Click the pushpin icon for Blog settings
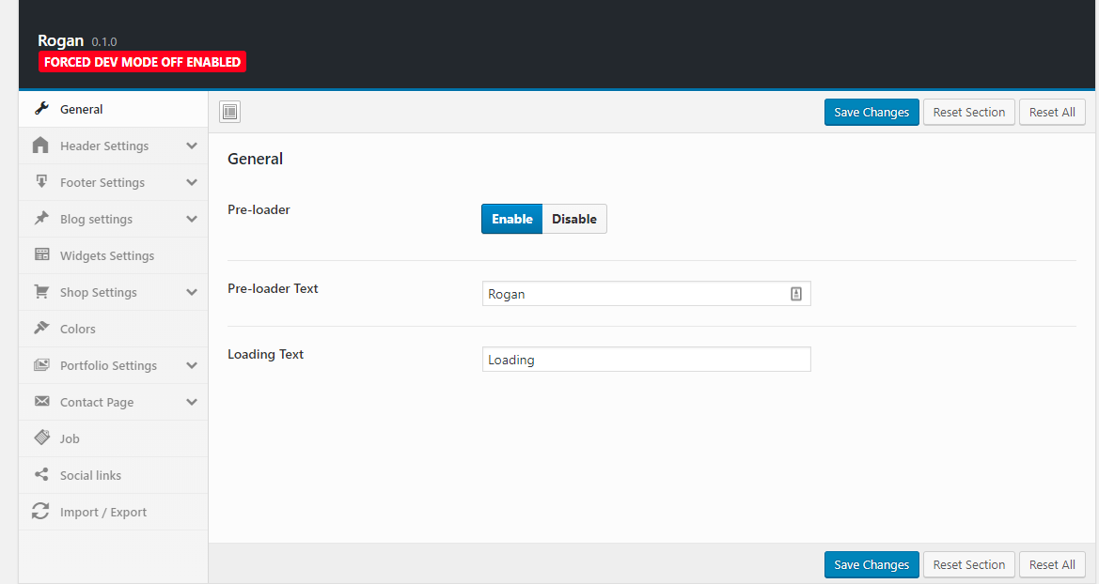Image resolution: width=1099 pixels, height=584 pixels. coord(40,219)
